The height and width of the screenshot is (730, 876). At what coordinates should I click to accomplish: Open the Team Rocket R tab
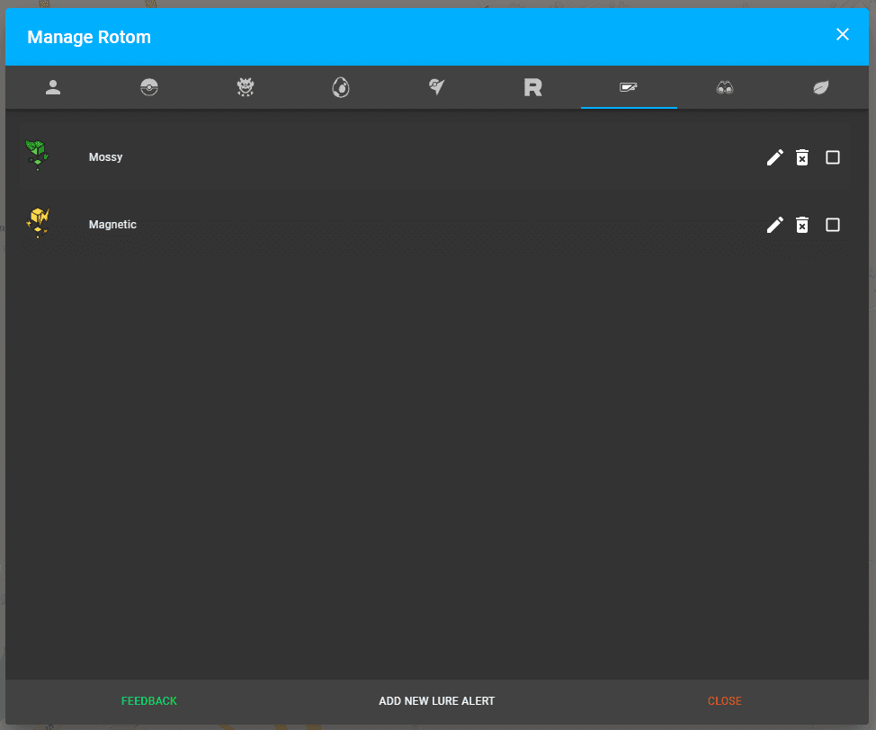click(x=533, y=87)
